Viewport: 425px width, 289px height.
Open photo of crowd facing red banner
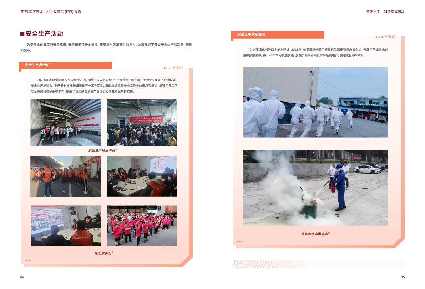click(141, 123)
